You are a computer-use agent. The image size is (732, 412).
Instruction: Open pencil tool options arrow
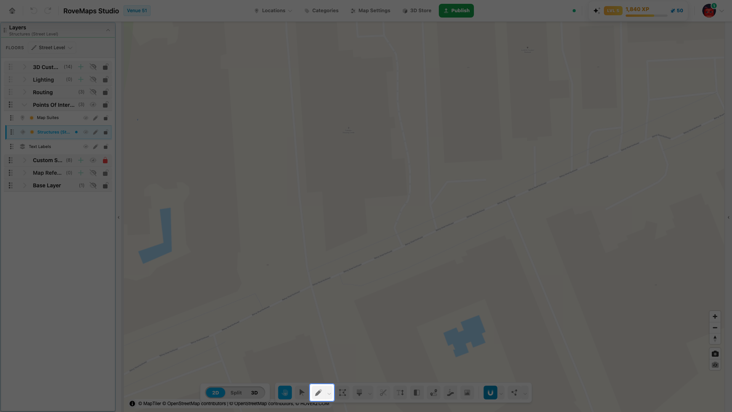[x=329, y=393]
